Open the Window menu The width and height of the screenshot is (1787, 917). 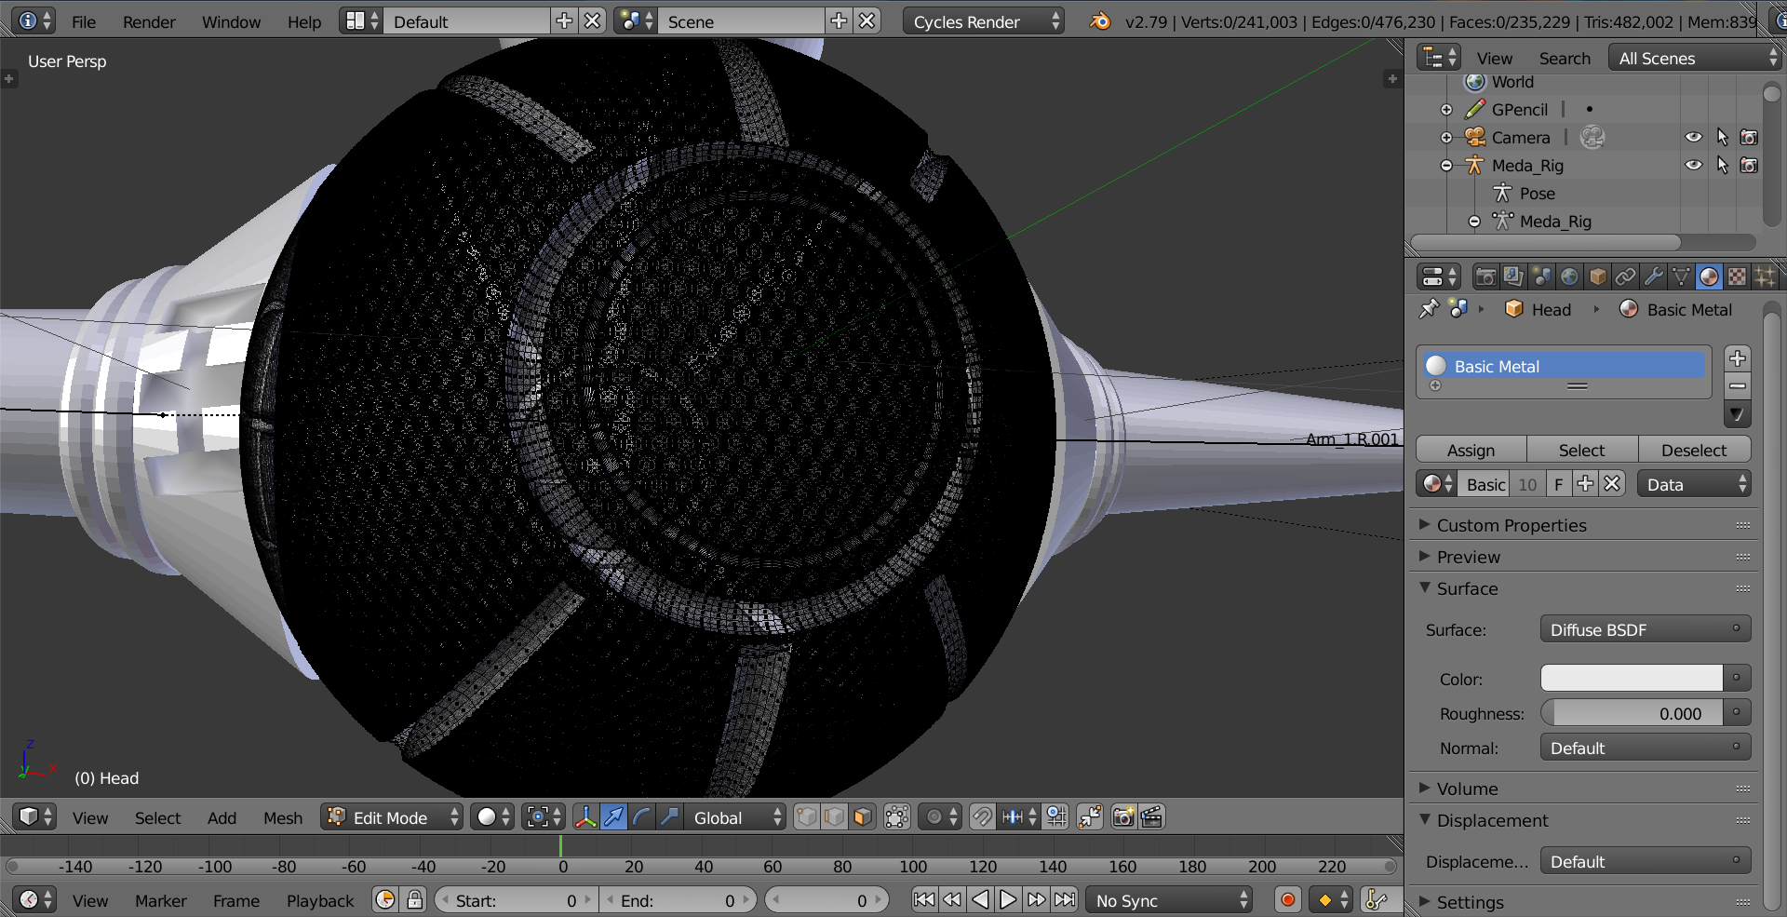click(x=231, y=21)
